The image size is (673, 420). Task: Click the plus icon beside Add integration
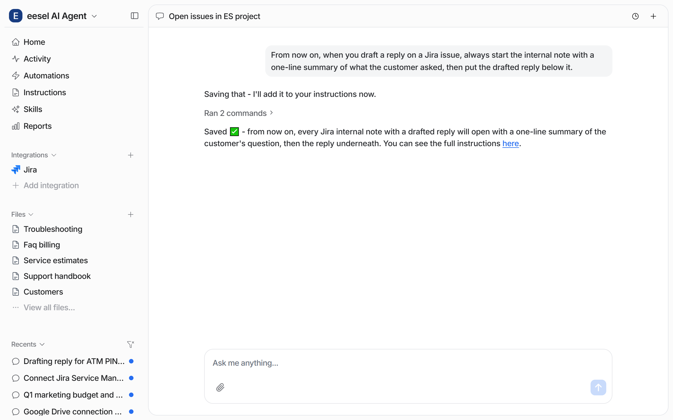pos(16,185)
